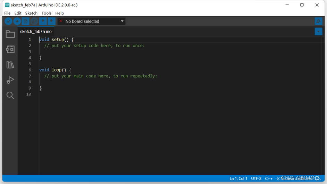Click the line 'void setup() {'

point(56,40)
